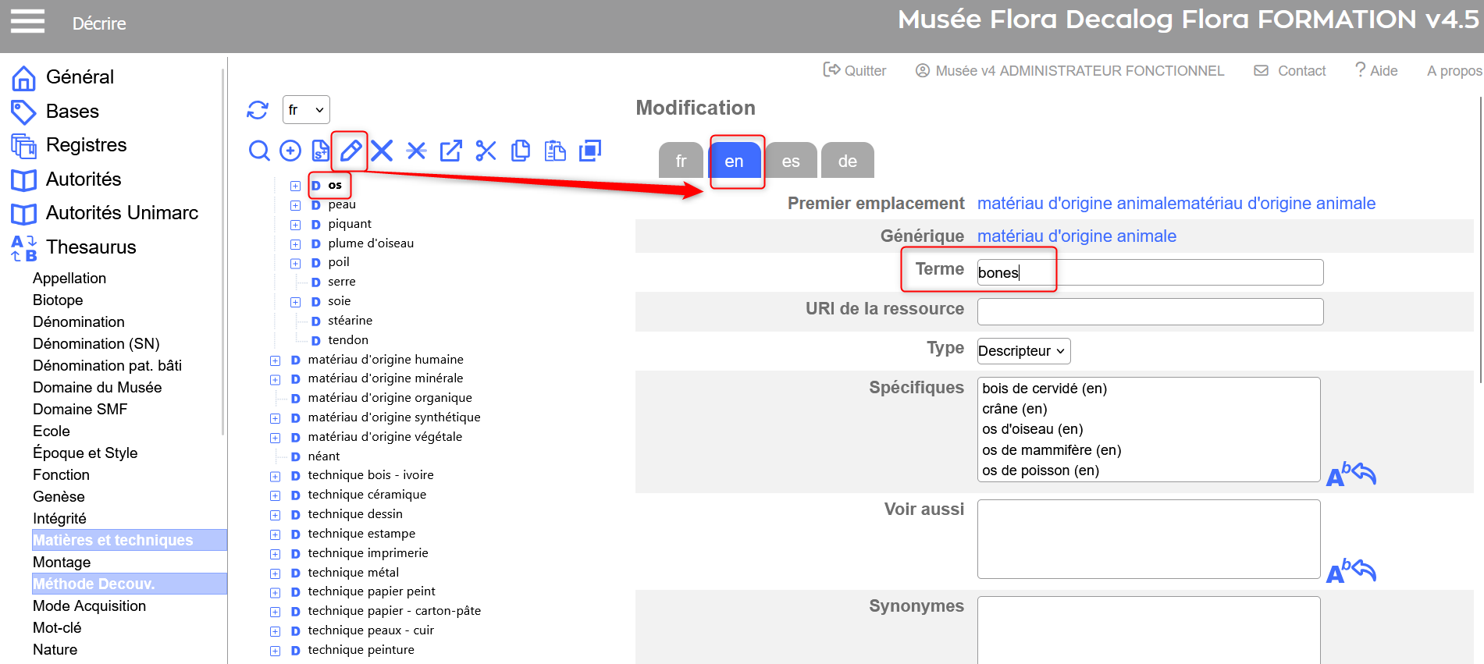Click the user account icon
Screen dimensions: 1484x664
pyautogui.click(x=923, y=71)
